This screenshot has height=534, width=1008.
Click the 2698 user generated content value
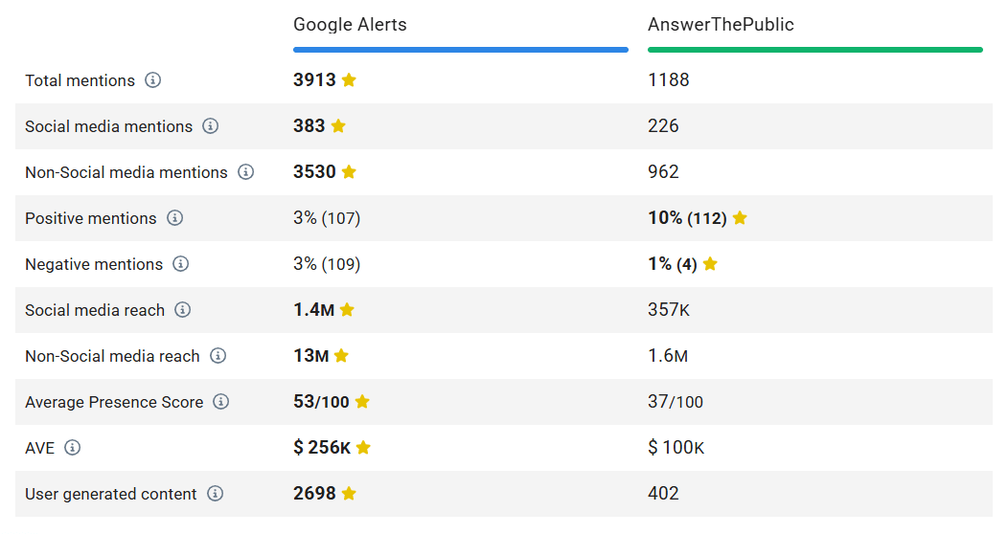point(314,494)
